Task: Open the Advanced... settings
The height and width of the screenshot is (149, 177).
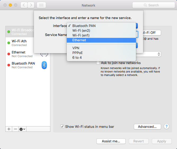Action: coord(147,127)
